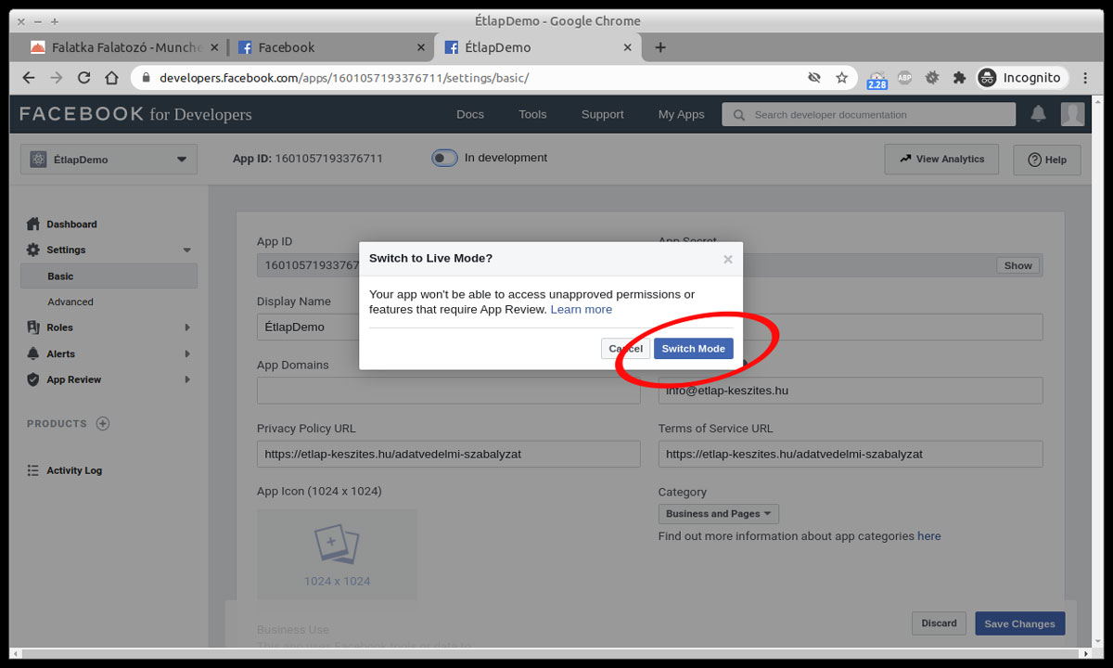1113x668 pixels.
Task: Click the profile avatar in the header
Action: click(x=1072, y=114)
